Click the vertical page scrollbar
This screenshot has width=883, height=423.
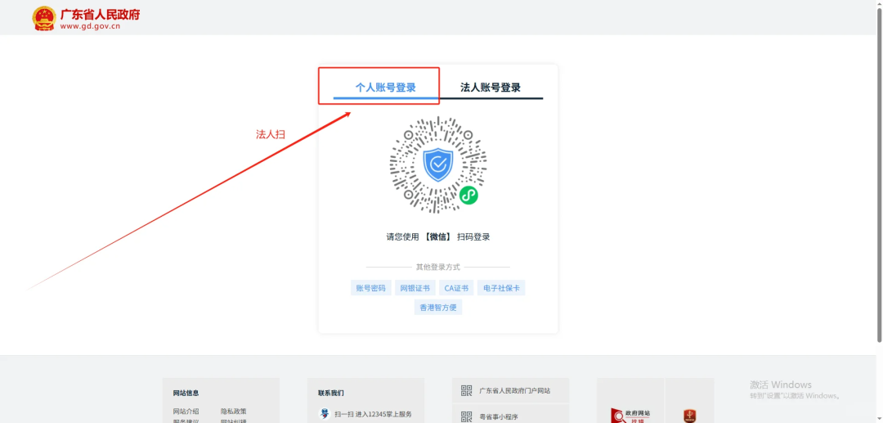tap(879, 174)
